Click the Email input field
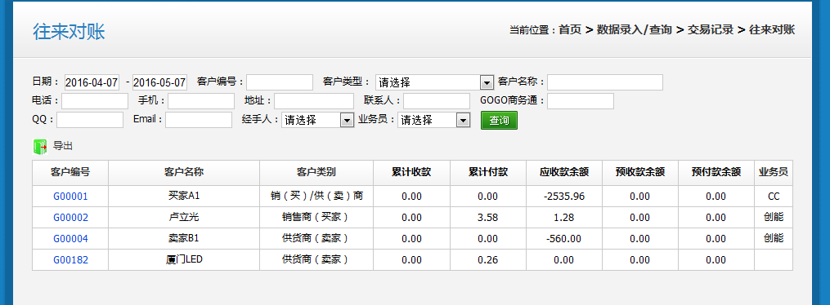Viewport: 830px width, 305px height. (199, 120)
